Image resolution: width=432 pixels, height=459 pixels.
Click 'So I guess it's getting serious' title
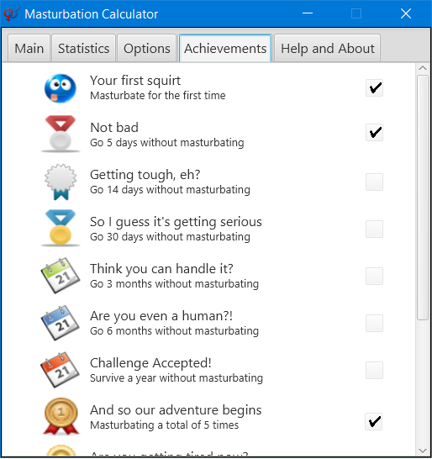click(x=176, y=222)
